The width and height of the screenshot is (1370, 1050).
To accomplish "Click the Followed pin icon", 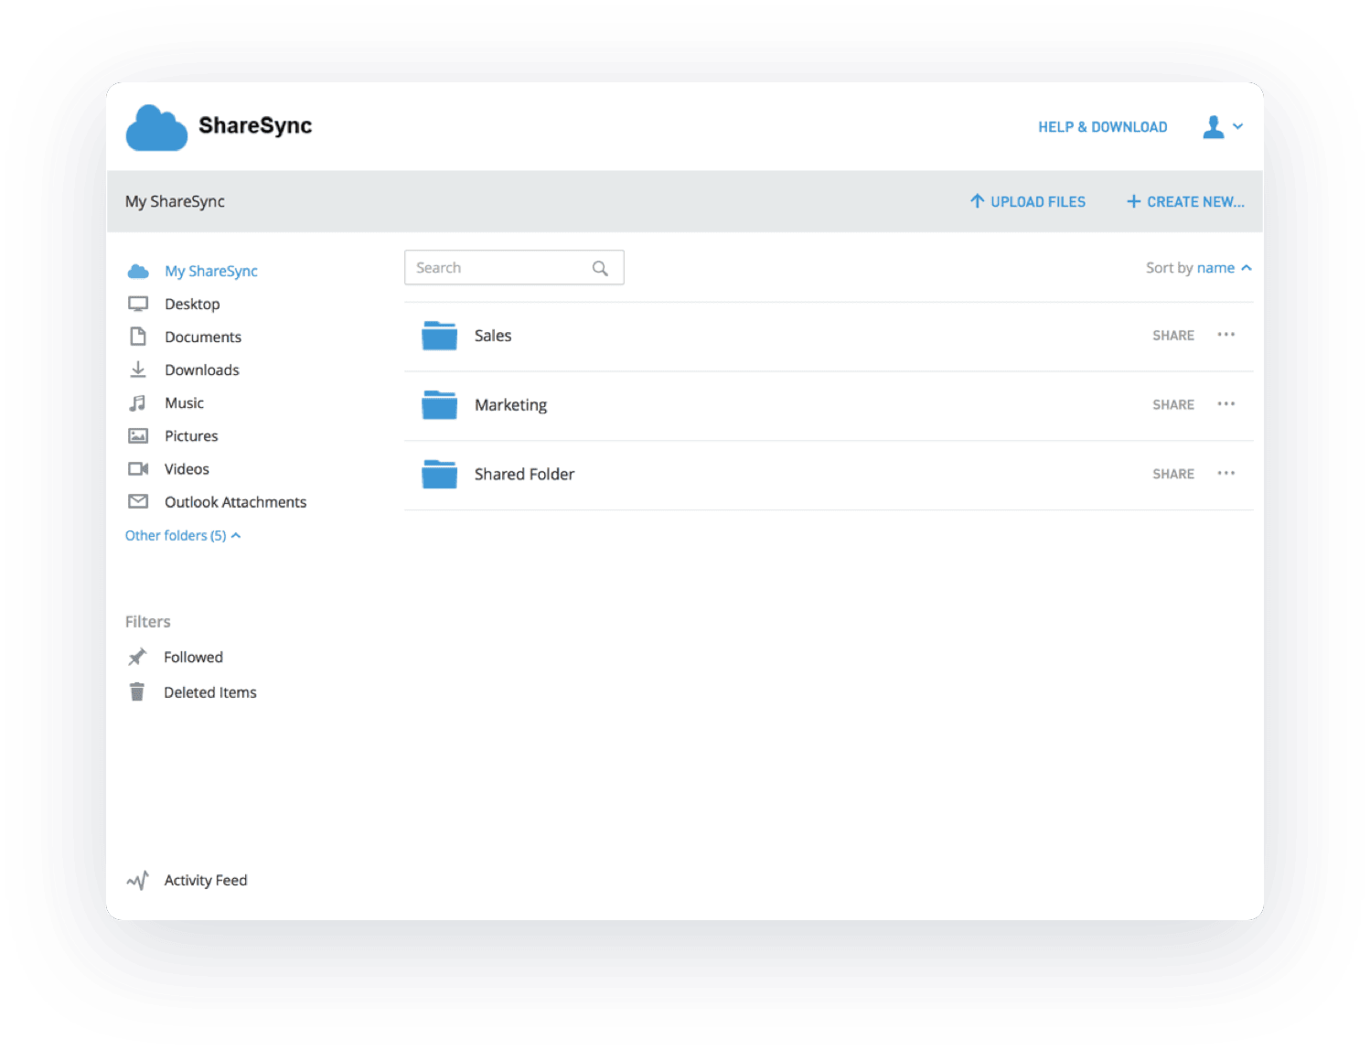I will pyautogui.click(x=137, y=657).
